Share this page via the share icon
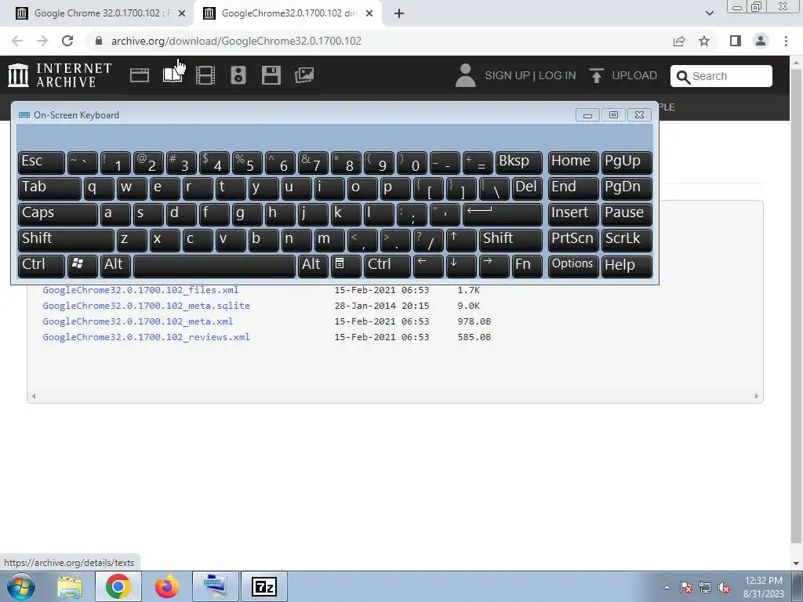Screen dimensions: 803x602 [679, 41]
